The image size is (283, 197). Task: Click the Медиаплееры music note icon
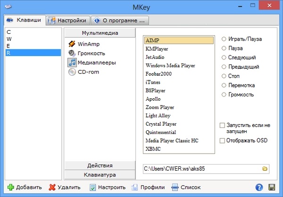pyautogui.click(x=72, y=63)
